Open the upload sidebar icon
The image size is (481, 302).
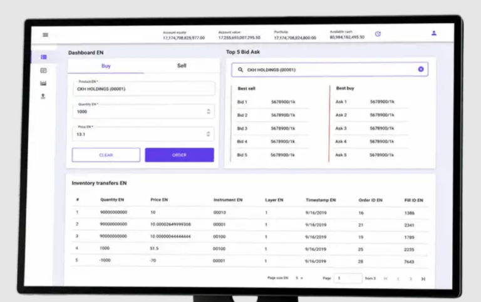(43, 96)
